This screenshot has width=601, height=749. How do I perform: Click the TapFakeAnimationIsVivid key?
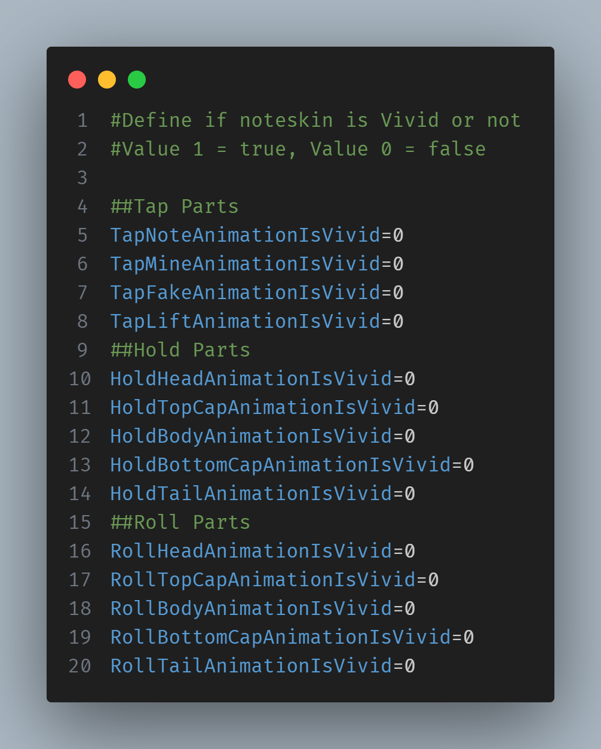(245, 293)
